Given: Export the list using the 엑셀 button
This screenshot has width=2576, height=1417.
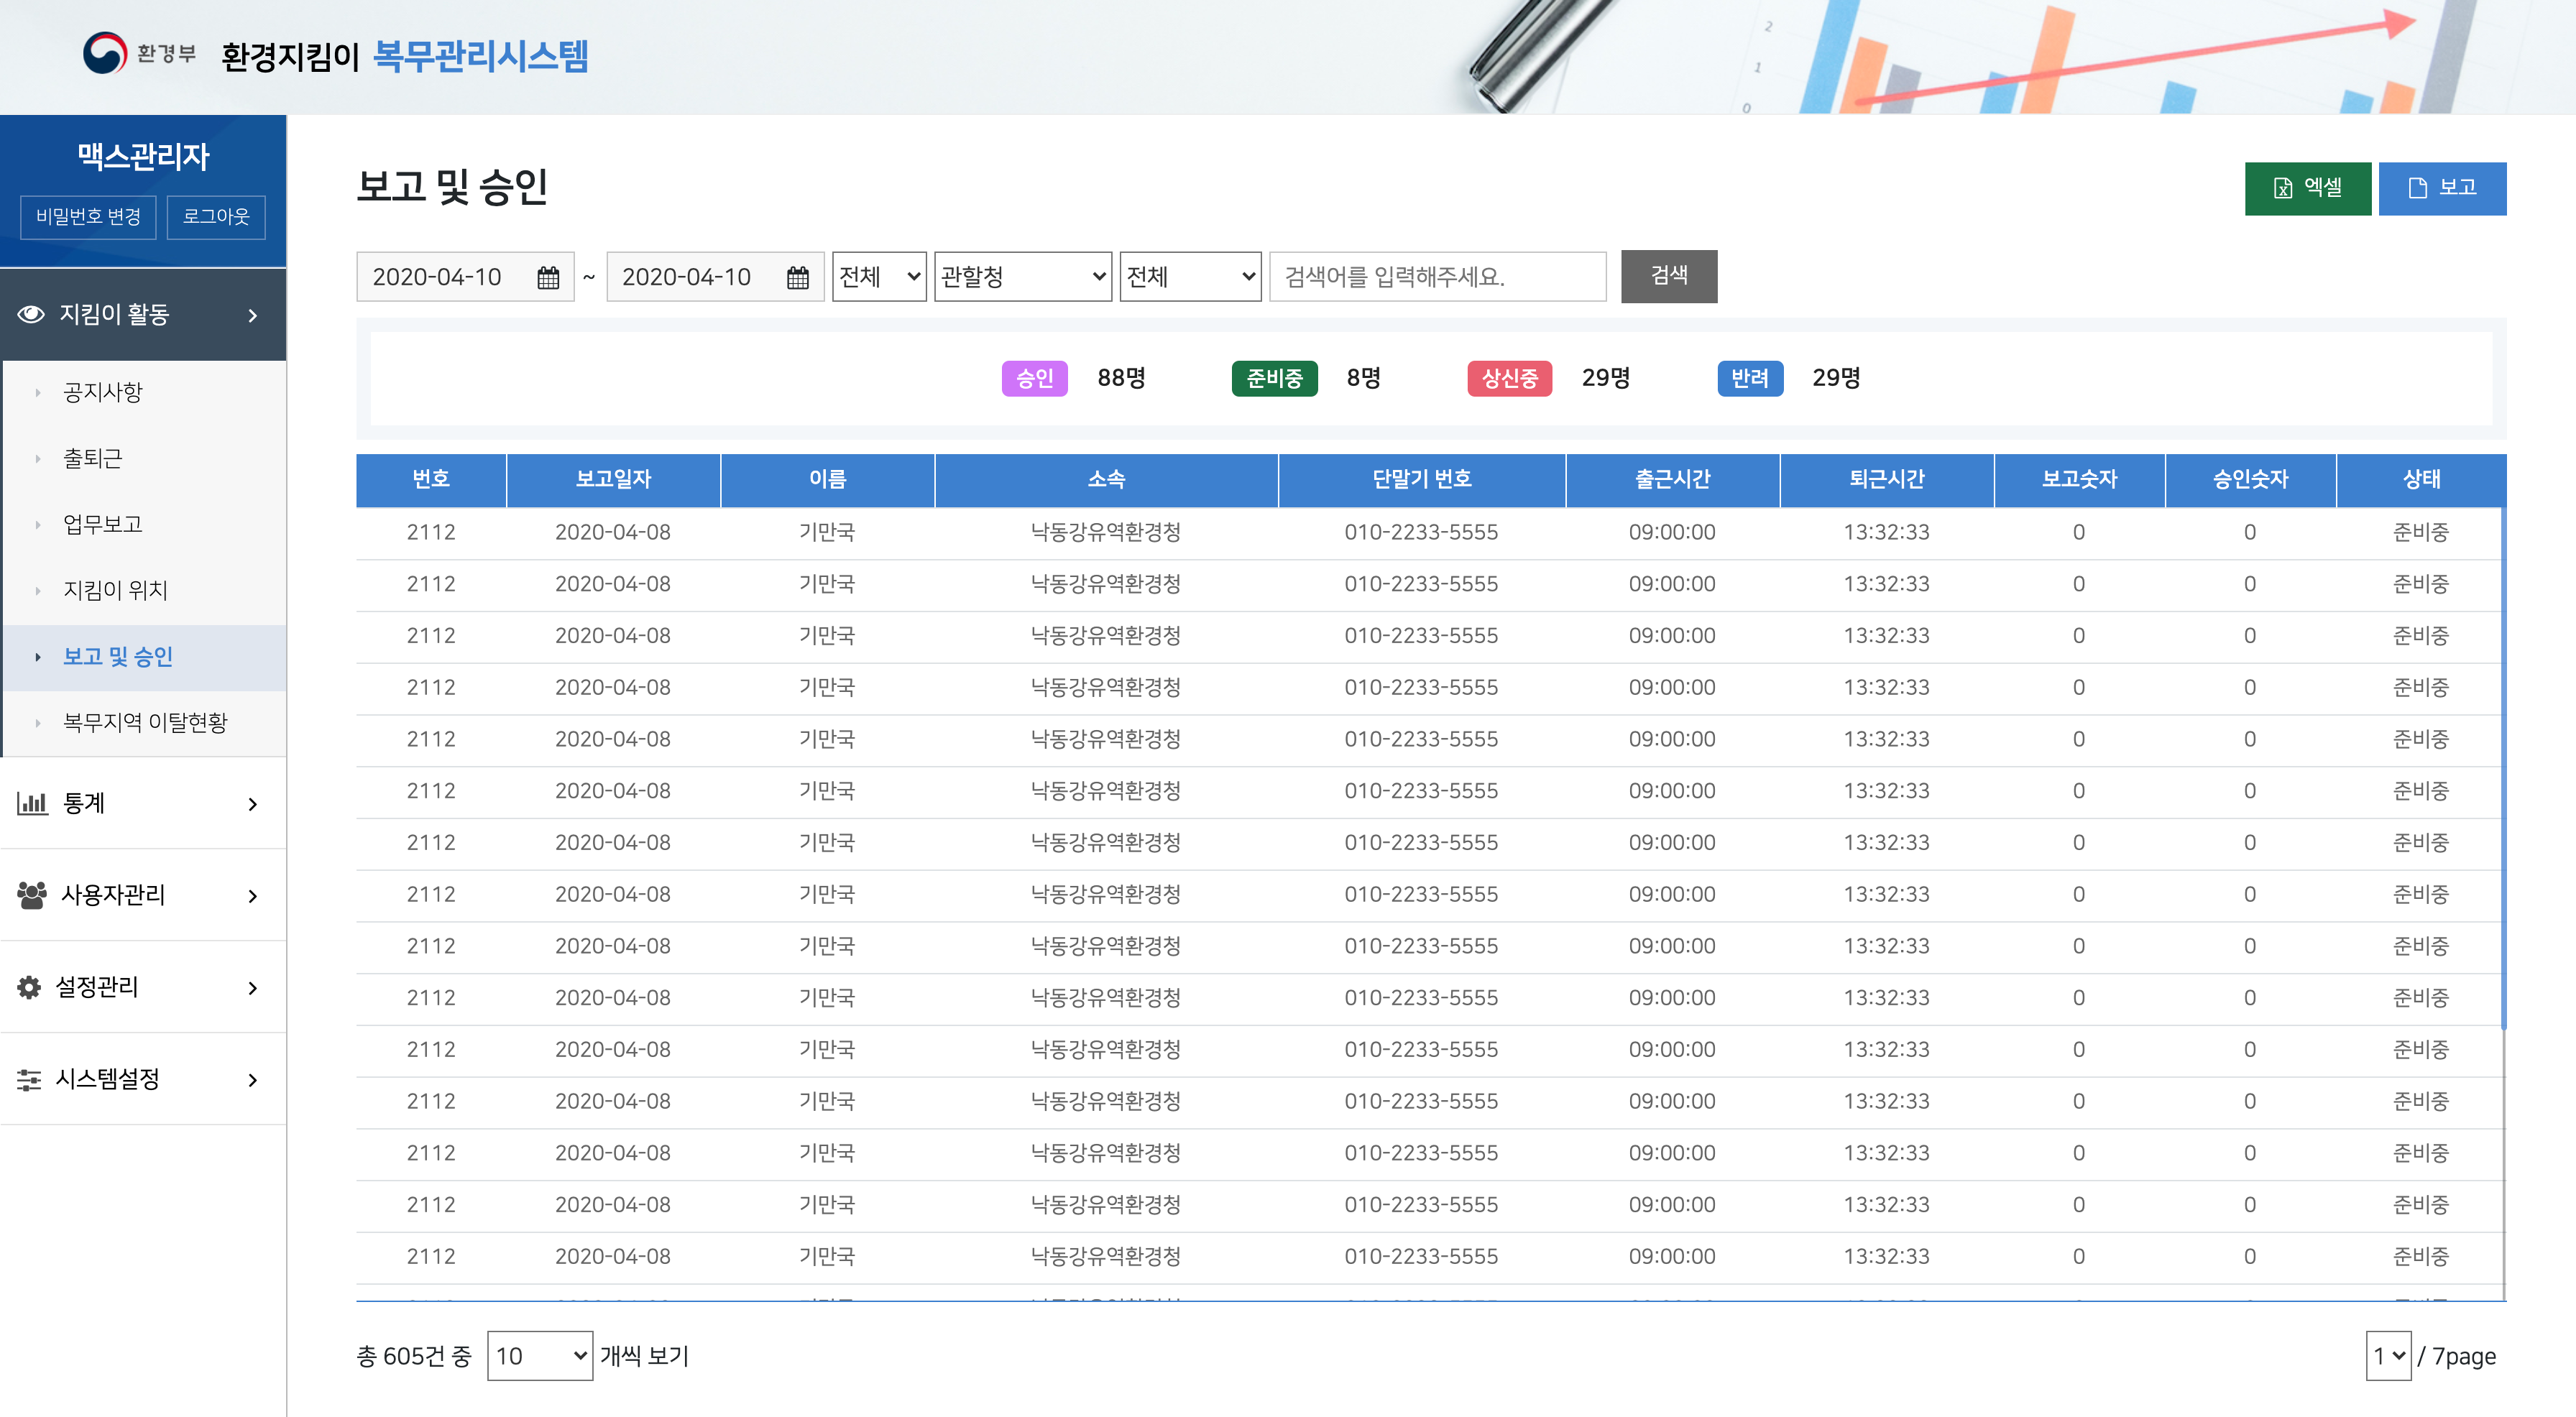Looking at the screenshot, I should (x=2307, y=188).
